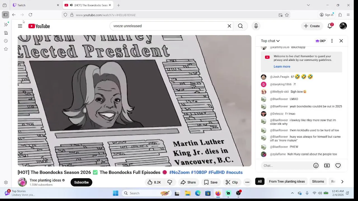The height and width of the screenshot is (201, 358).
Task: Open sidebar bookmarks star icon
Action: [6, 49]
